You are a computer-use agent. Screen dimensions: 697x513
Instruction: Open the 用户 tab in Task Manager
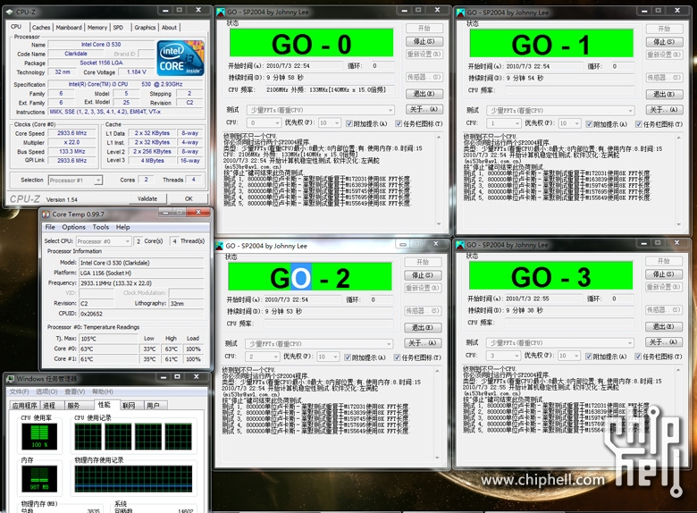pos(153,406)
